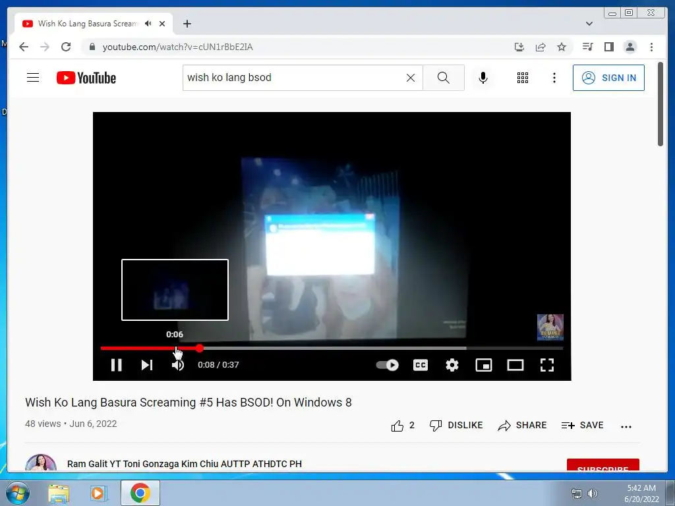Mute the tab via speaker icon

(148, 24)
